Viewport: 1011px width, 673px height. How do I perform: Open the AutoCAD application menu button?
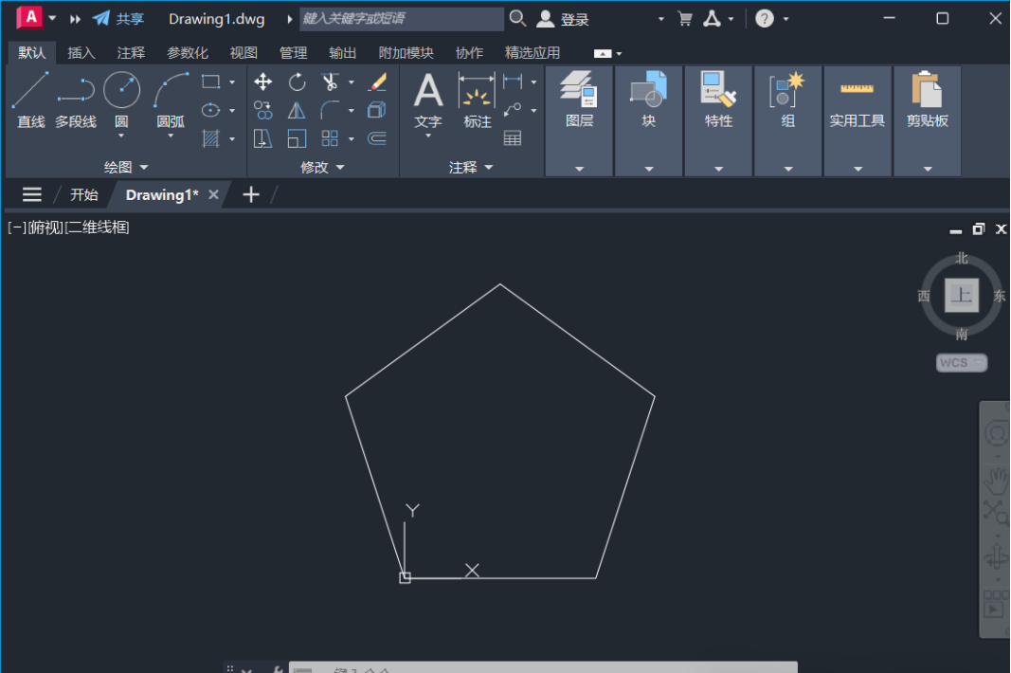point(29,17)
